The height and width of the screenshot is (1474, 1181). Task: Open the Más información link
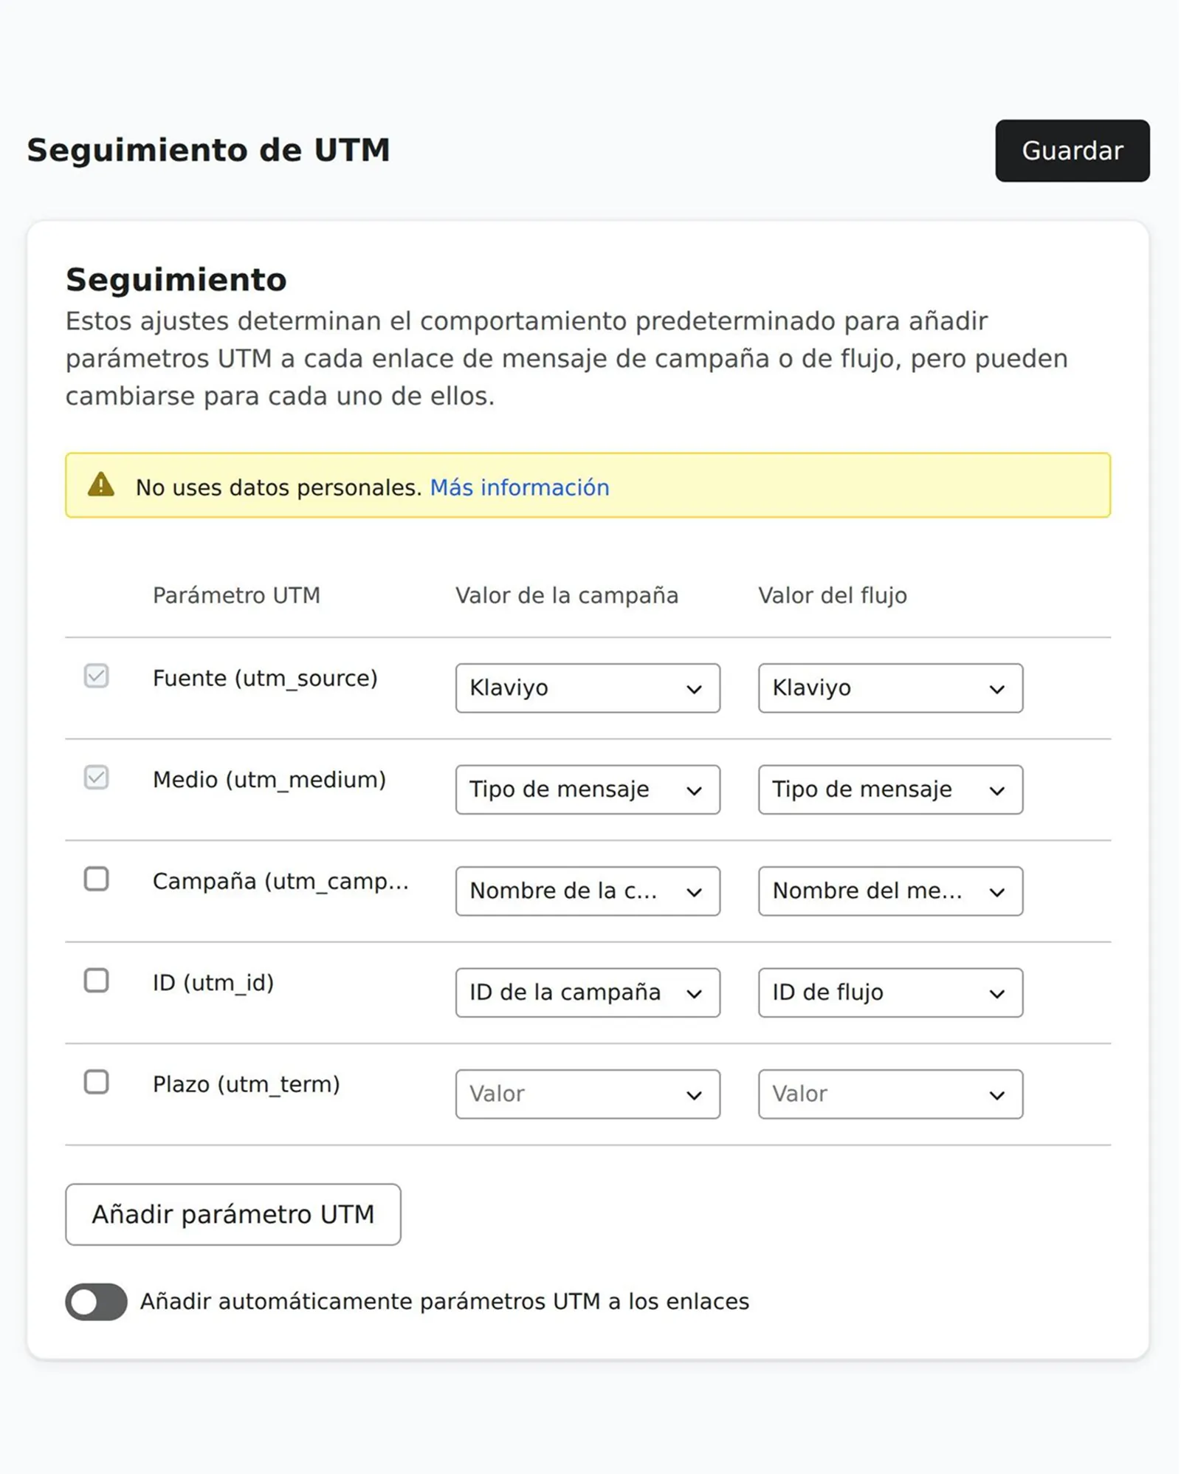coord(518,487)
